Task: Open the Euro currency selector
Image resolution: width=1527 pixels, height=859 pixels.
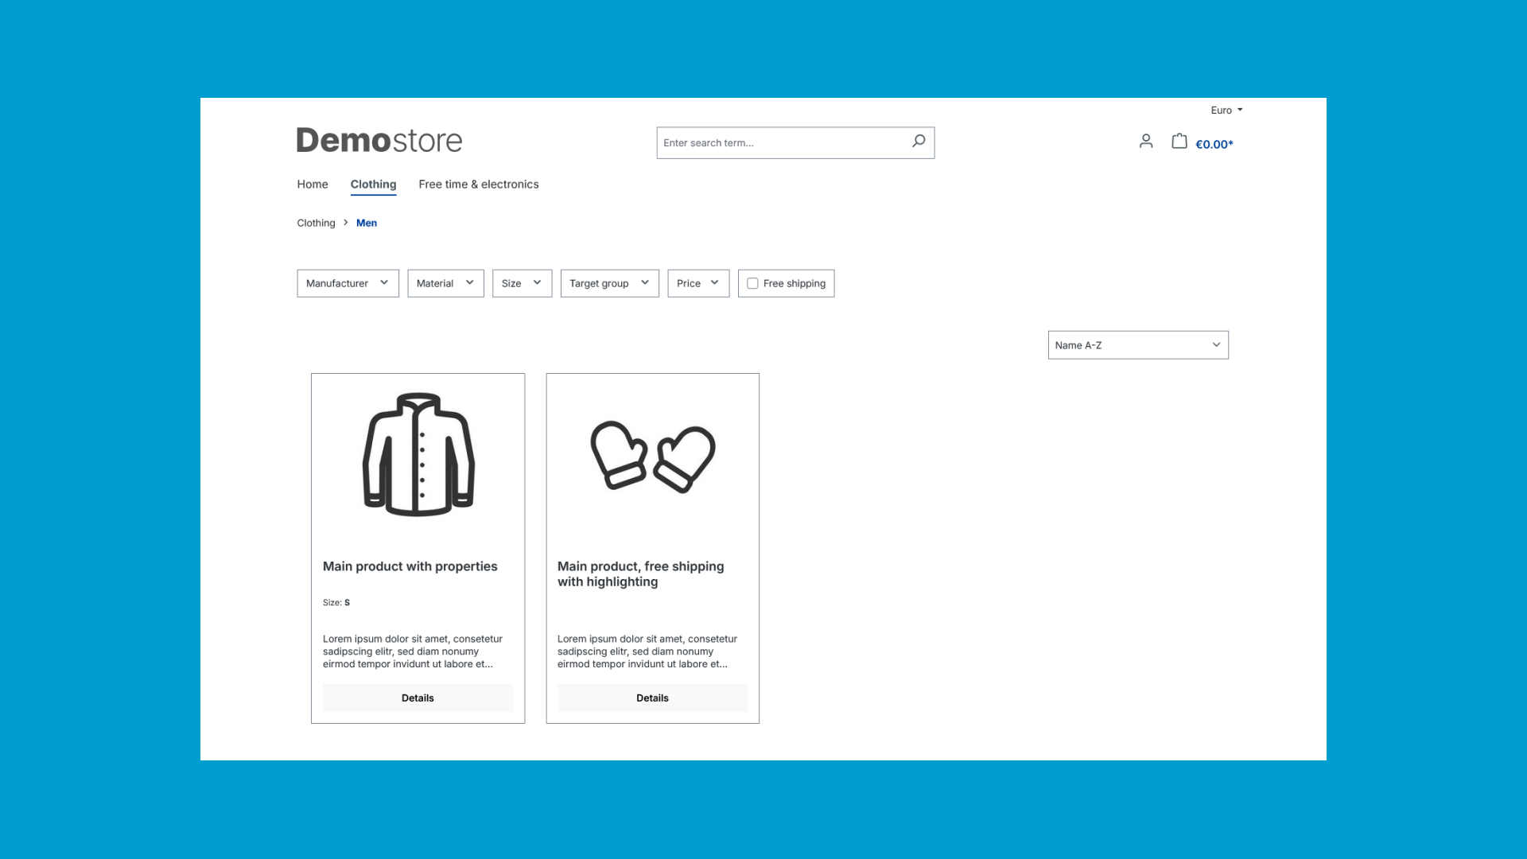Action: pyautogui.click(x=1226, y=111)
